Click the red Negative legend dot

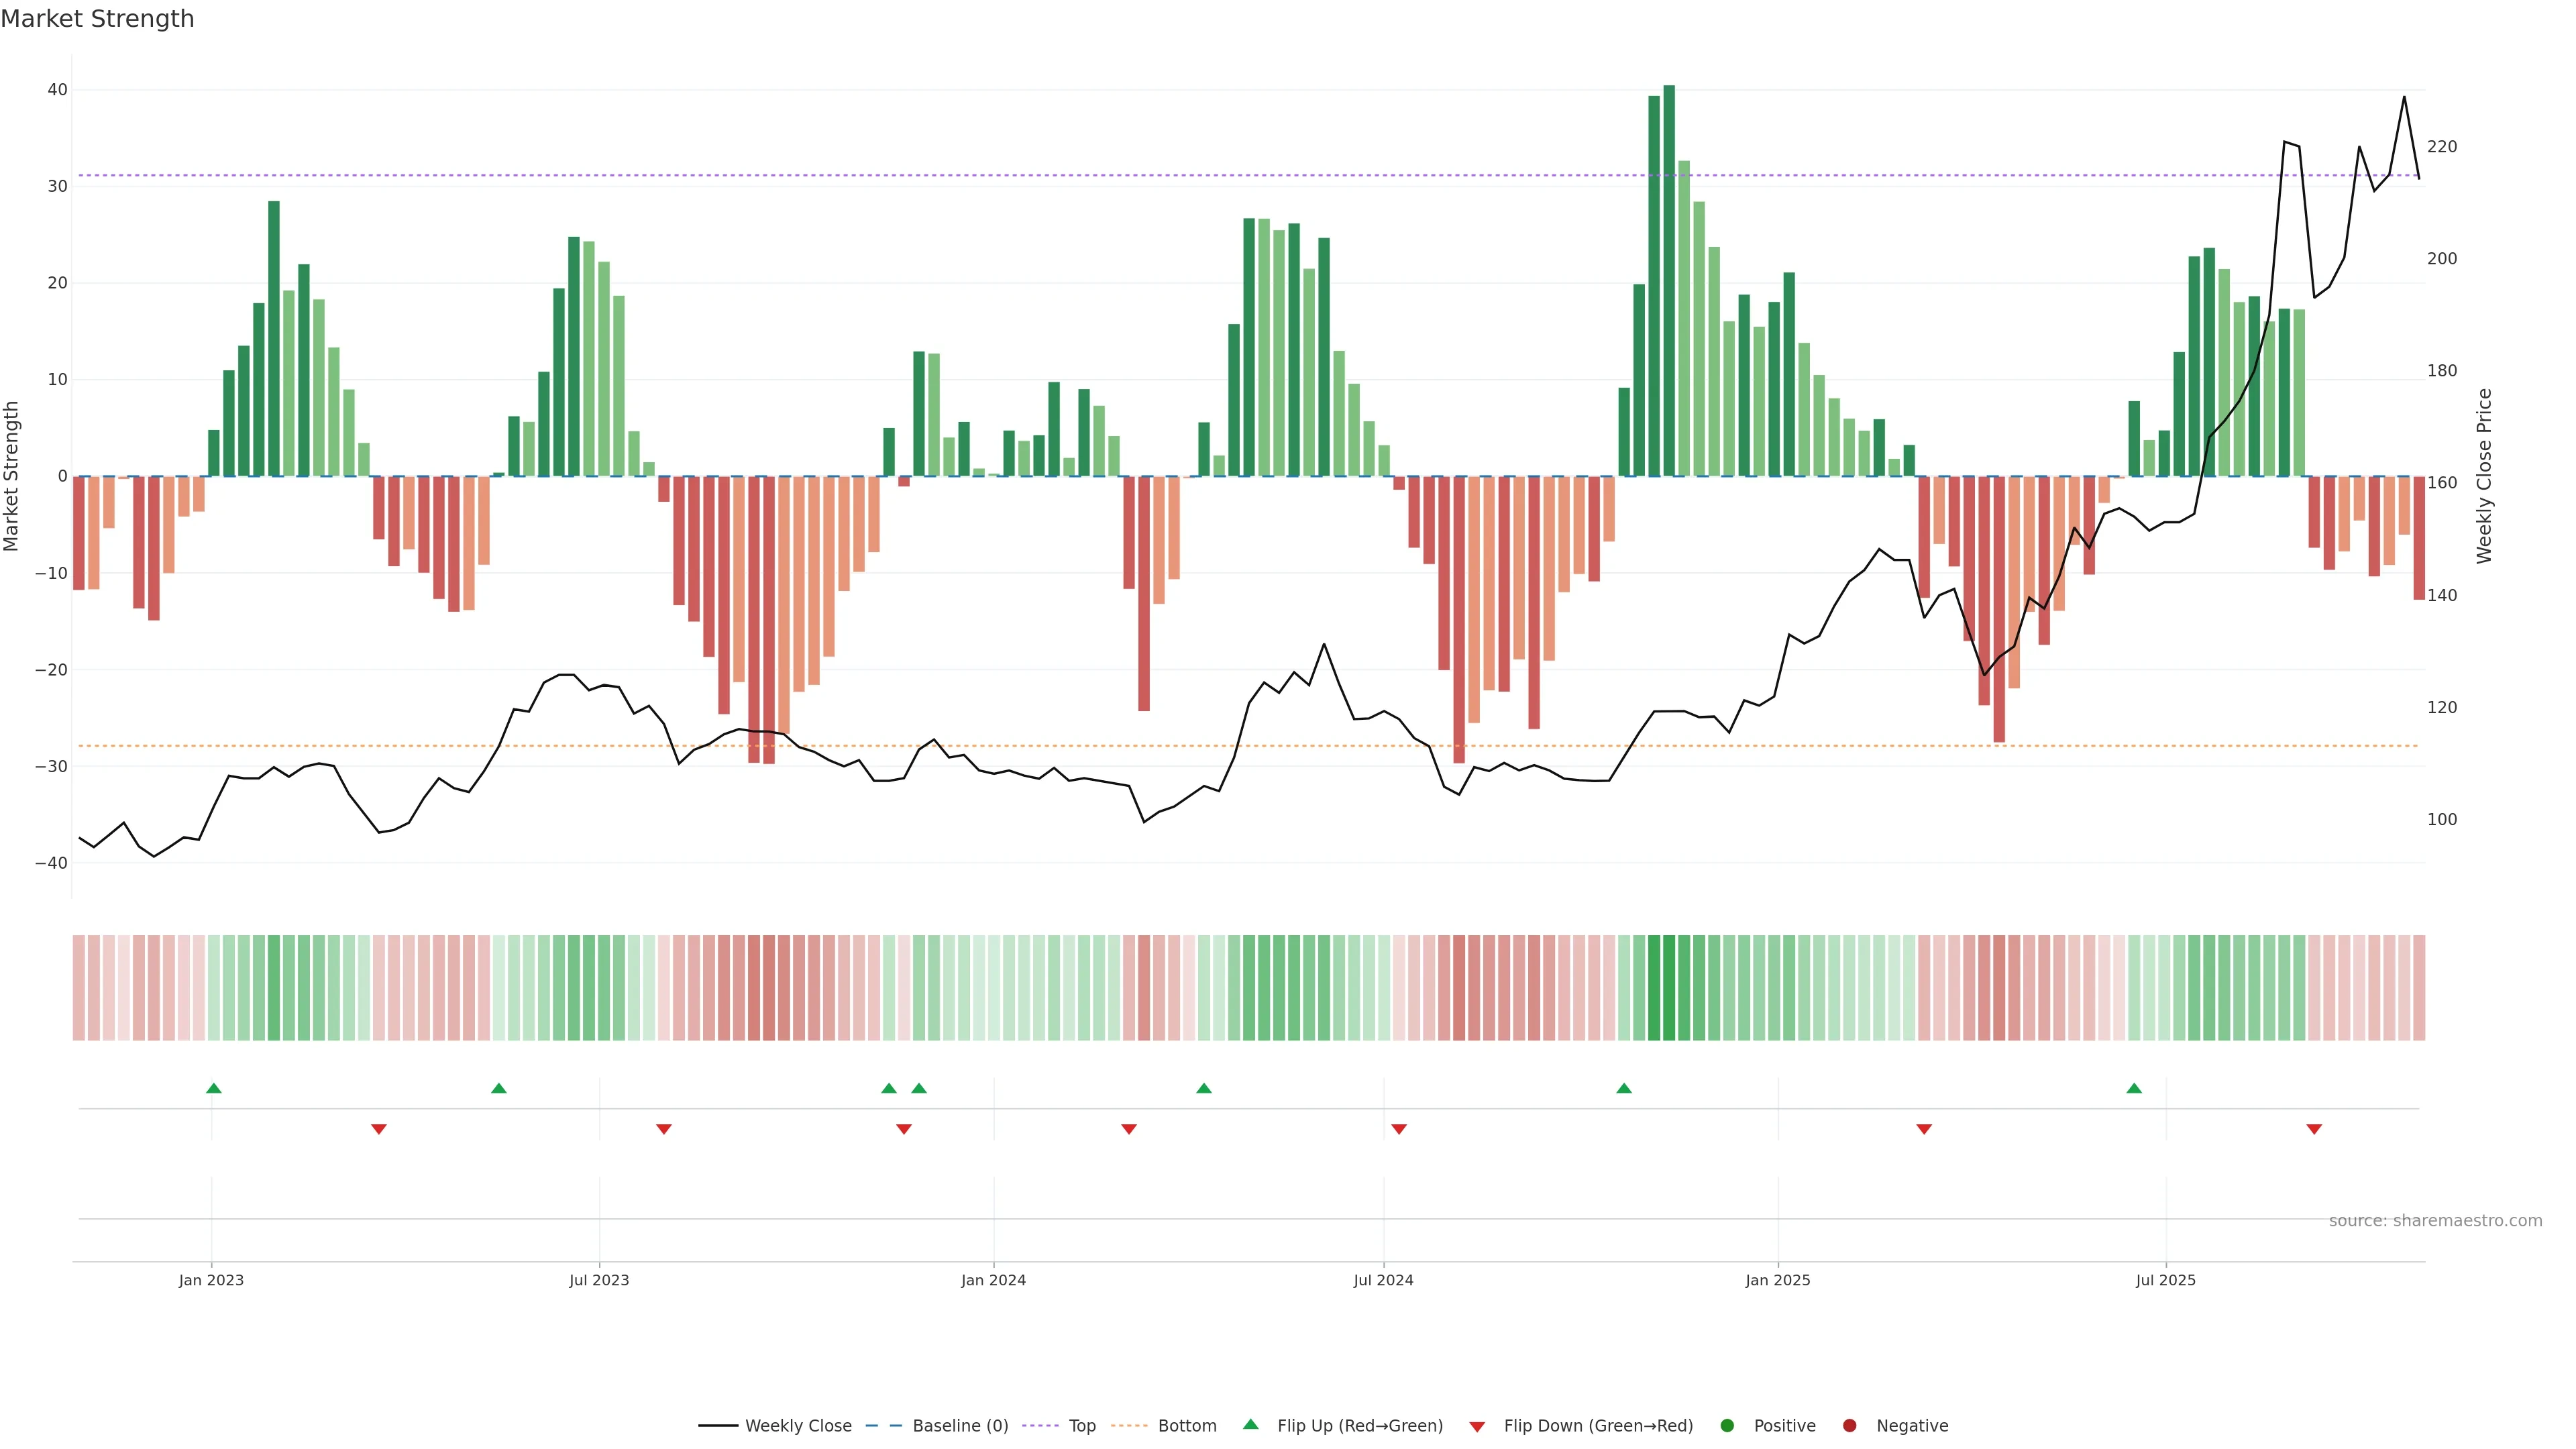1850,1426
